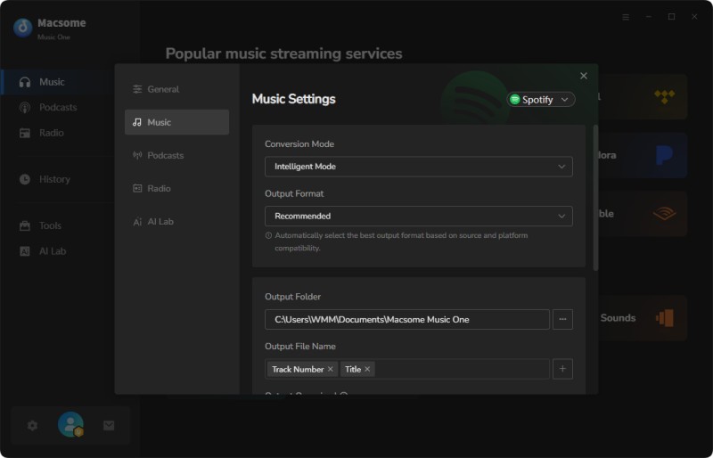This screenshot has width=713, height=458.
Task: Click the browse output folder button
Action: click(562, 319)
